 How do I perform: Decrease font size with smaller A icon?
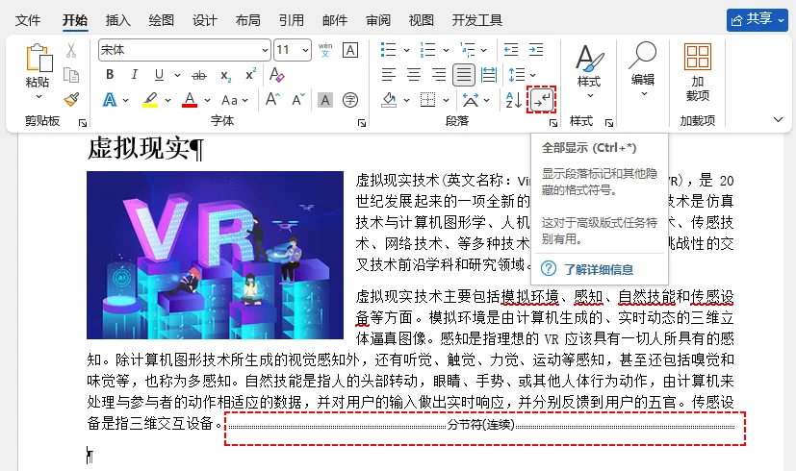click(298, 99)
